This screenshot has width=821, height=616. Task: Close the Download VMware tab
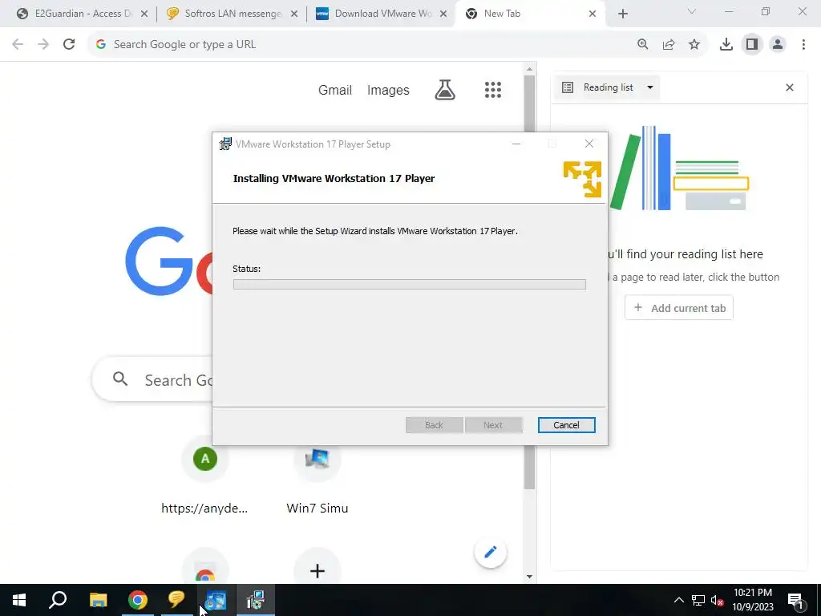[x=443, y=14]
